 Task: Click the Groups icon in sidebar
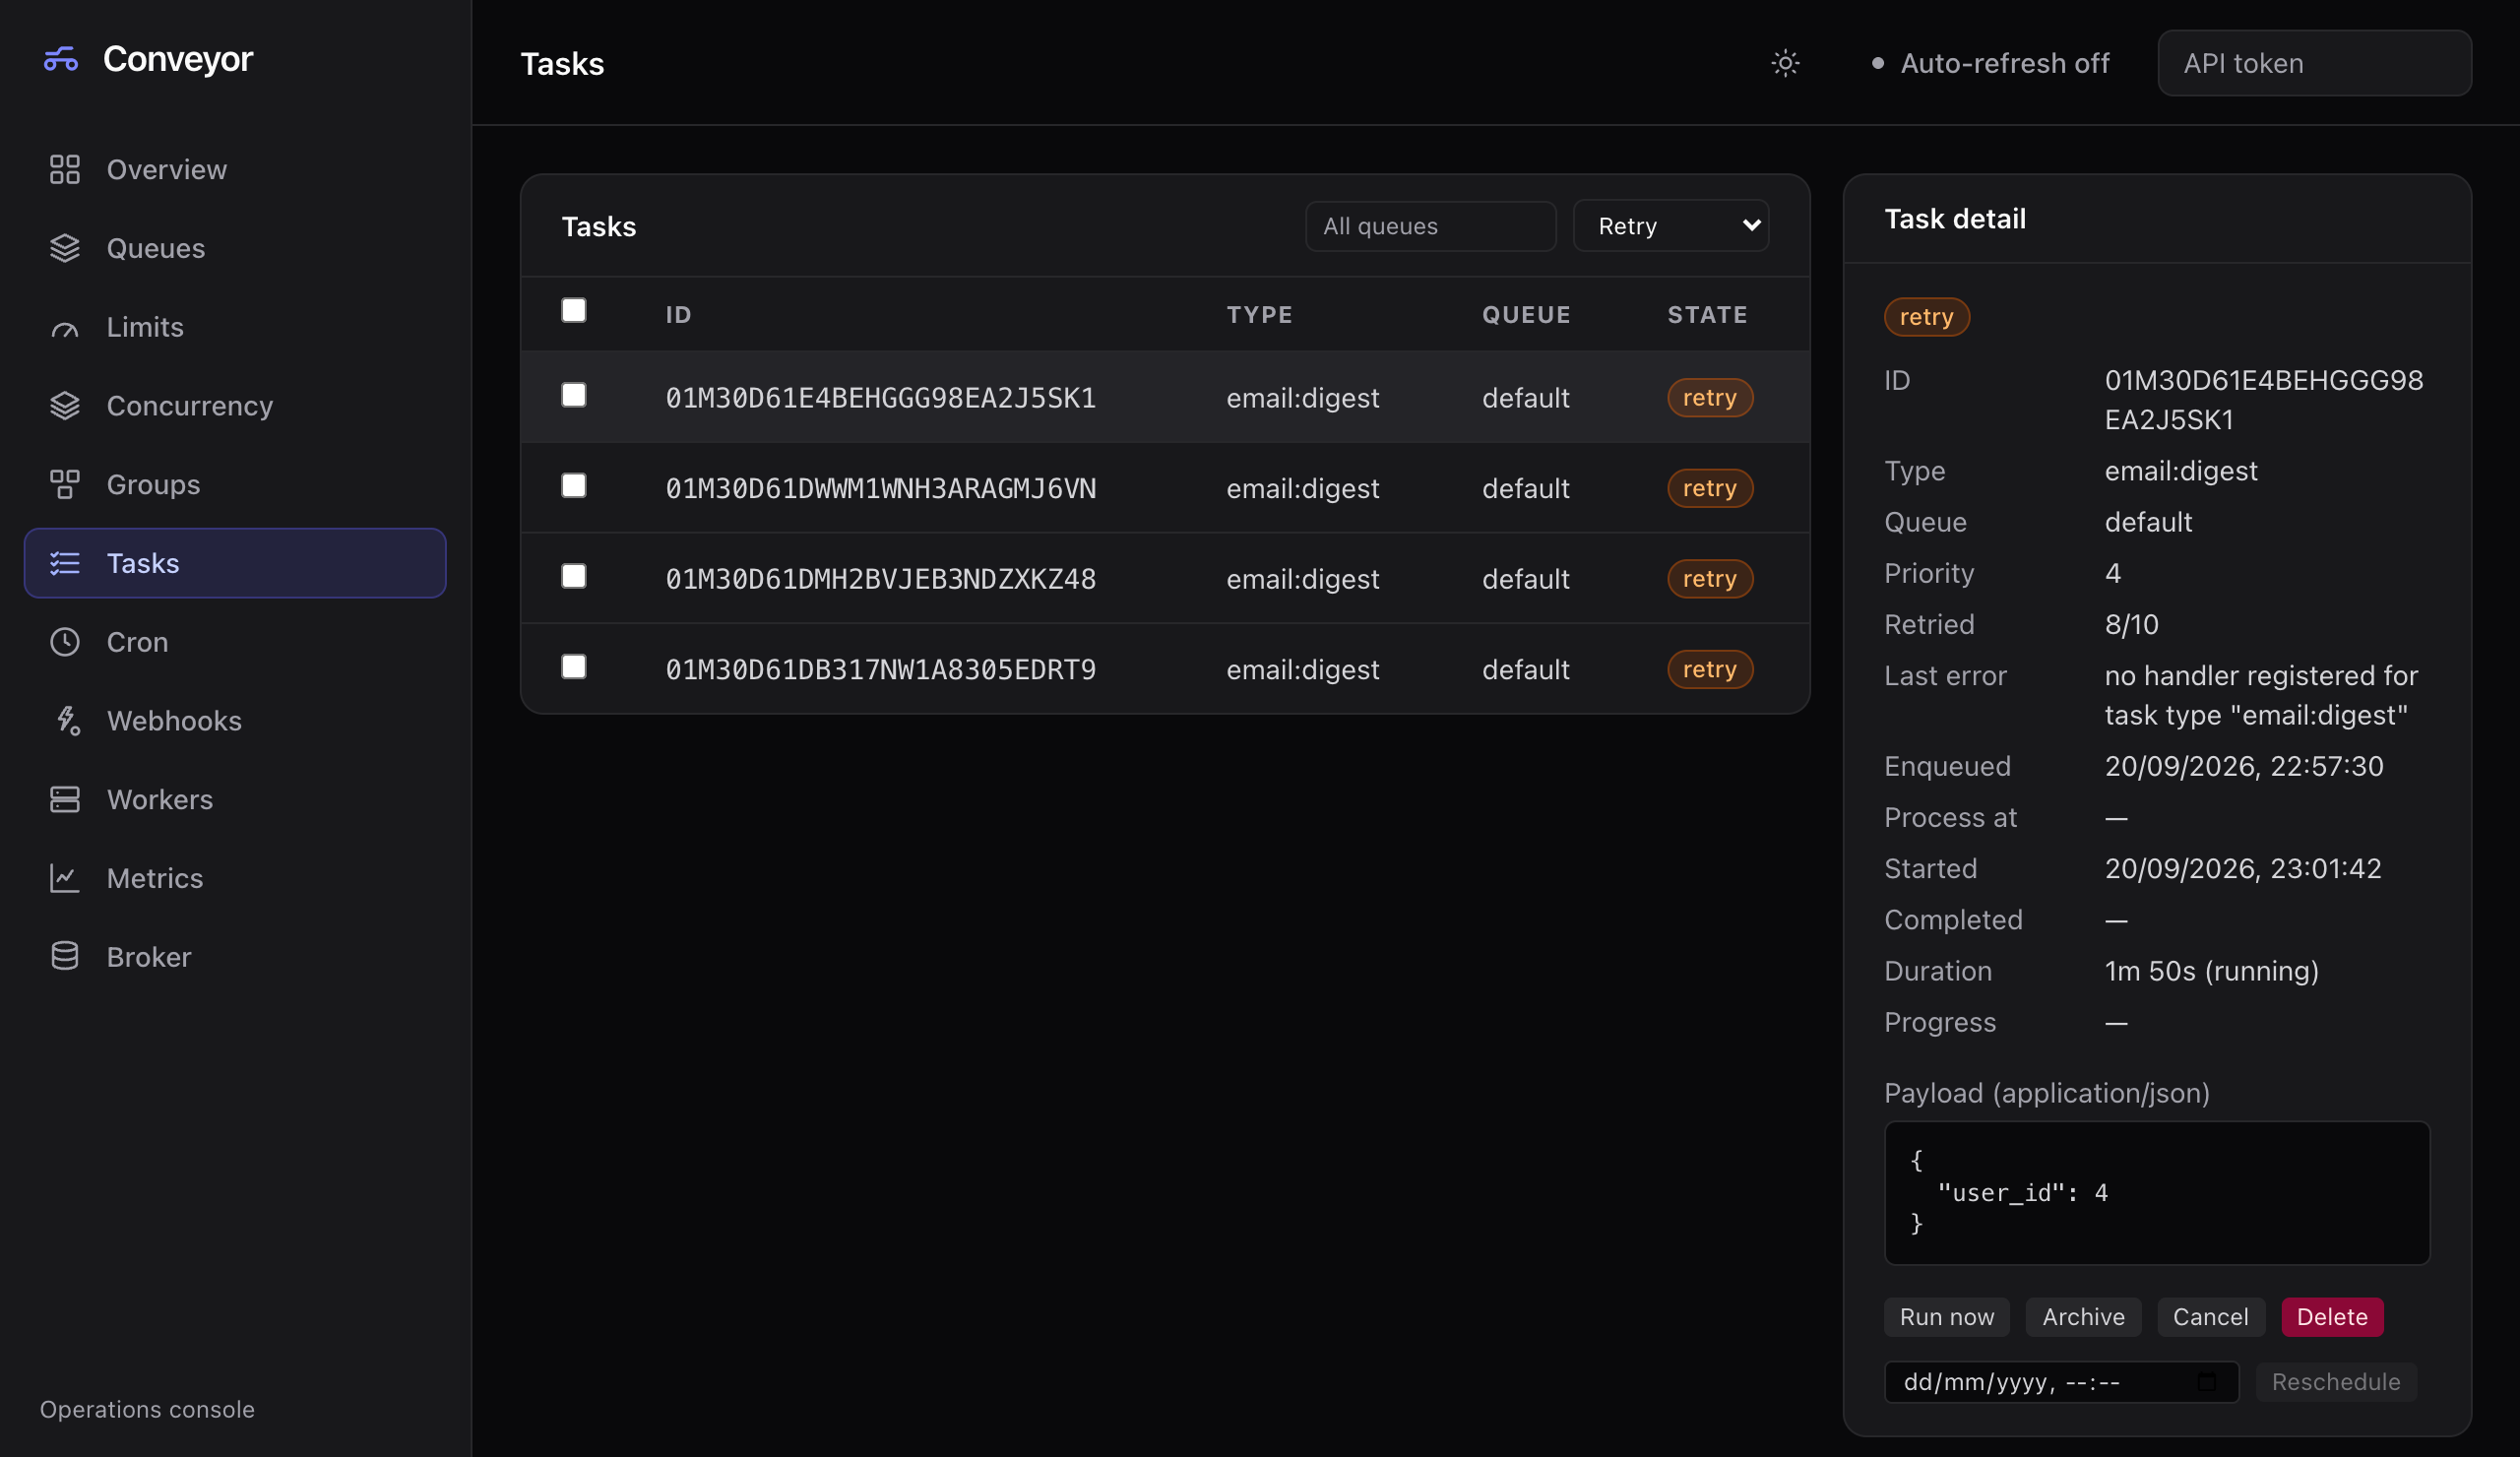65,485
